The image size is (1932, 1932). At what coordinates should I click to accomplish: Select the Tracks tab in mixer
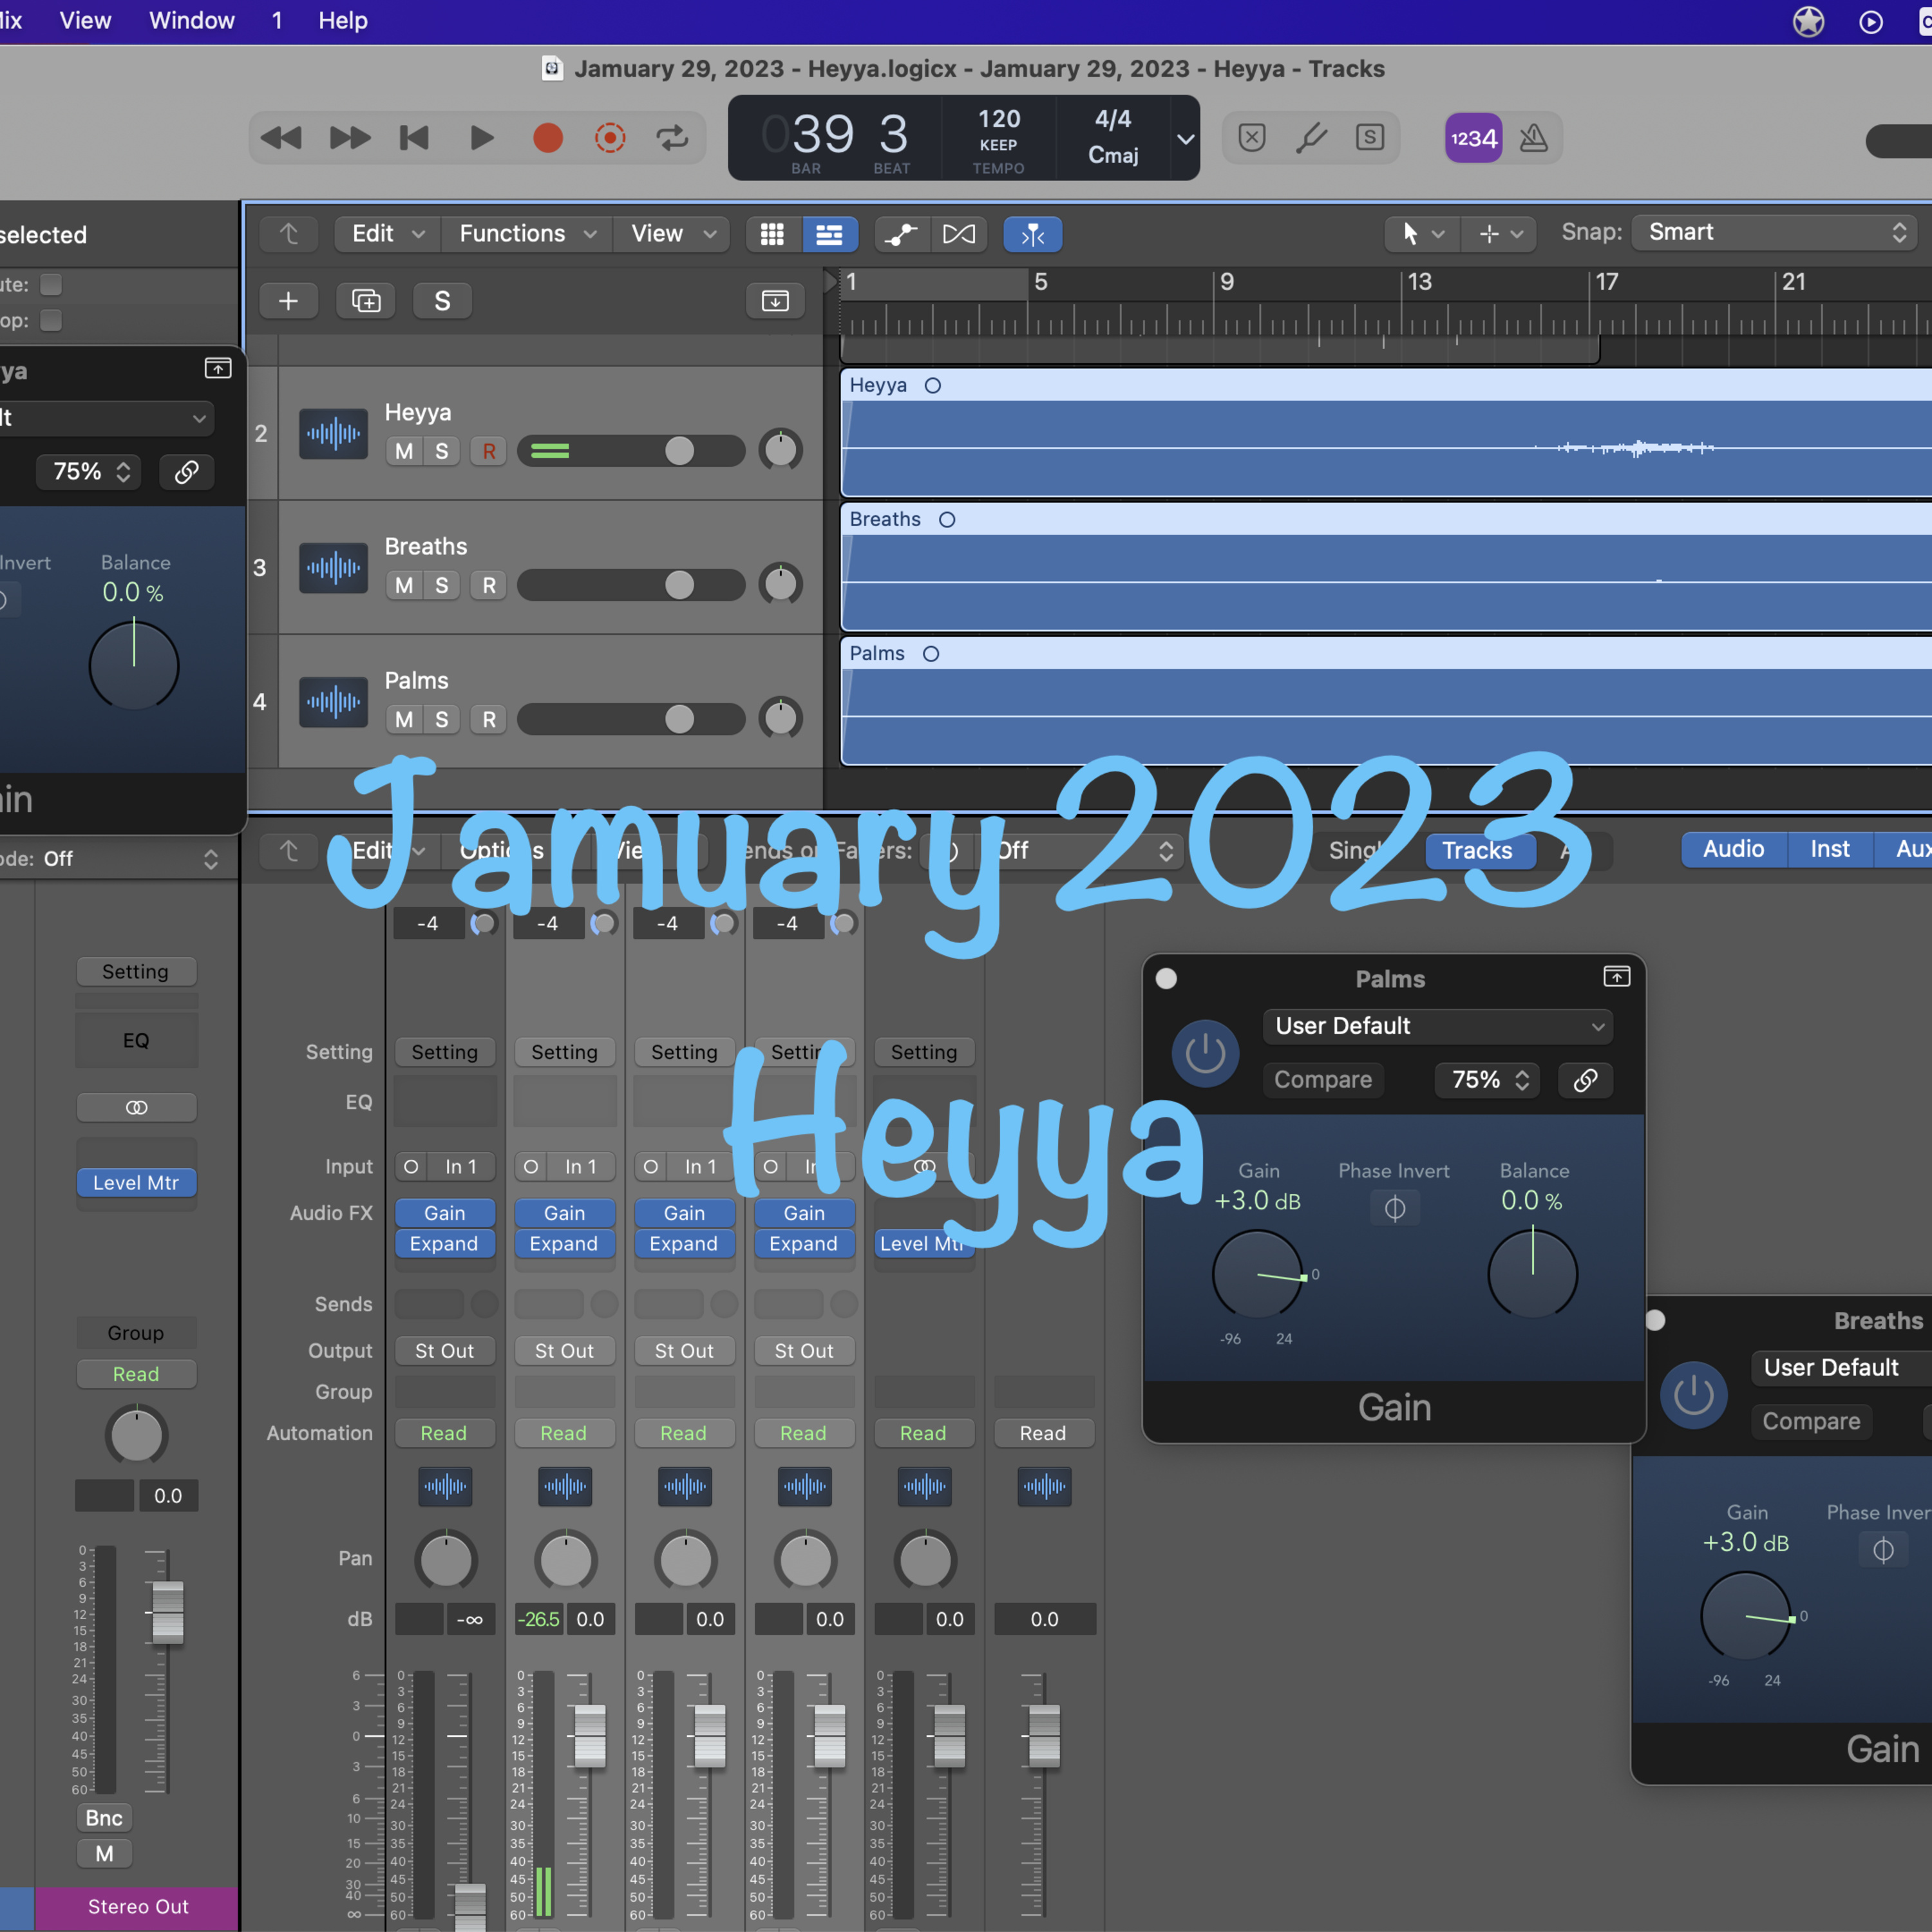click(1477, 850)
